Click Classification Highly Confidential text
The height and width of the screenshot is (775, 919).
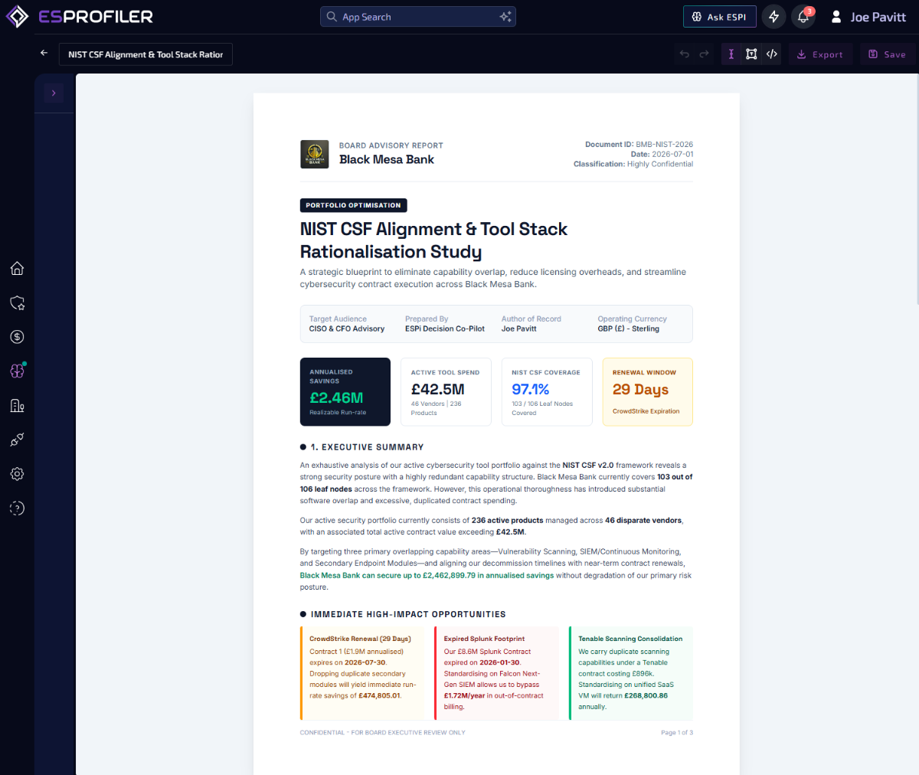[633, 164]
